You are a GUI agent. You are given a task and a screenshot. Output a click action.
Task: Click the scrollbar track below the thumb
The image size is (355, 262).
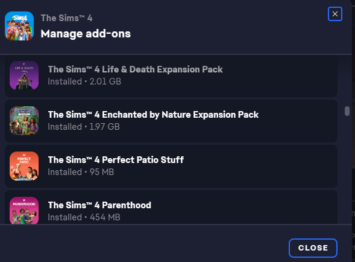347,170
